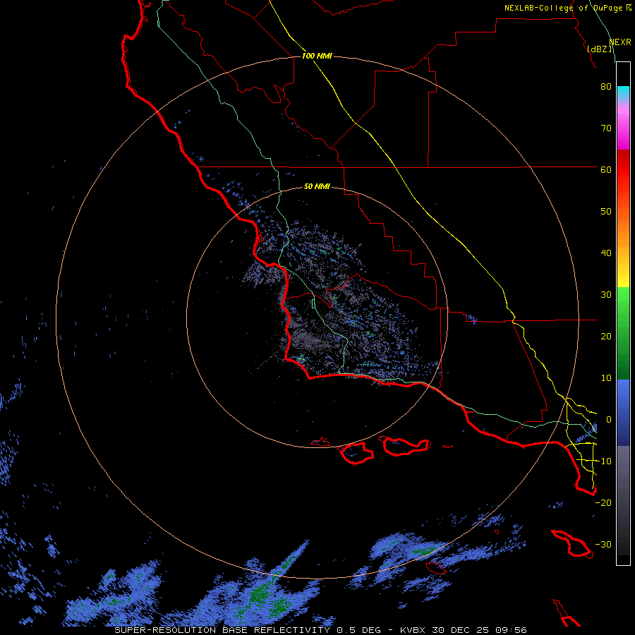Click the -30 value on dBZ scale
Image resolution: width=635 pixels, height=635 pixels.
(603, 544)
